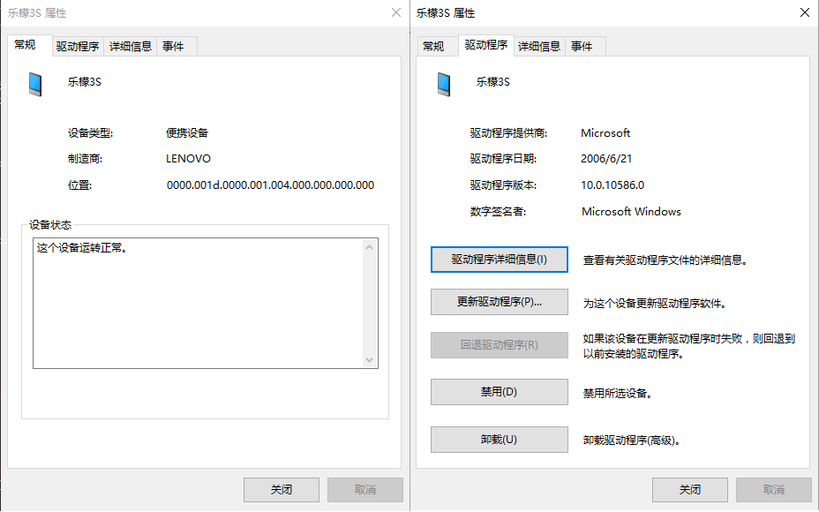Screen dimensions: 819x512
Task: Click the 位置: label
Action: tap(80, 185)
